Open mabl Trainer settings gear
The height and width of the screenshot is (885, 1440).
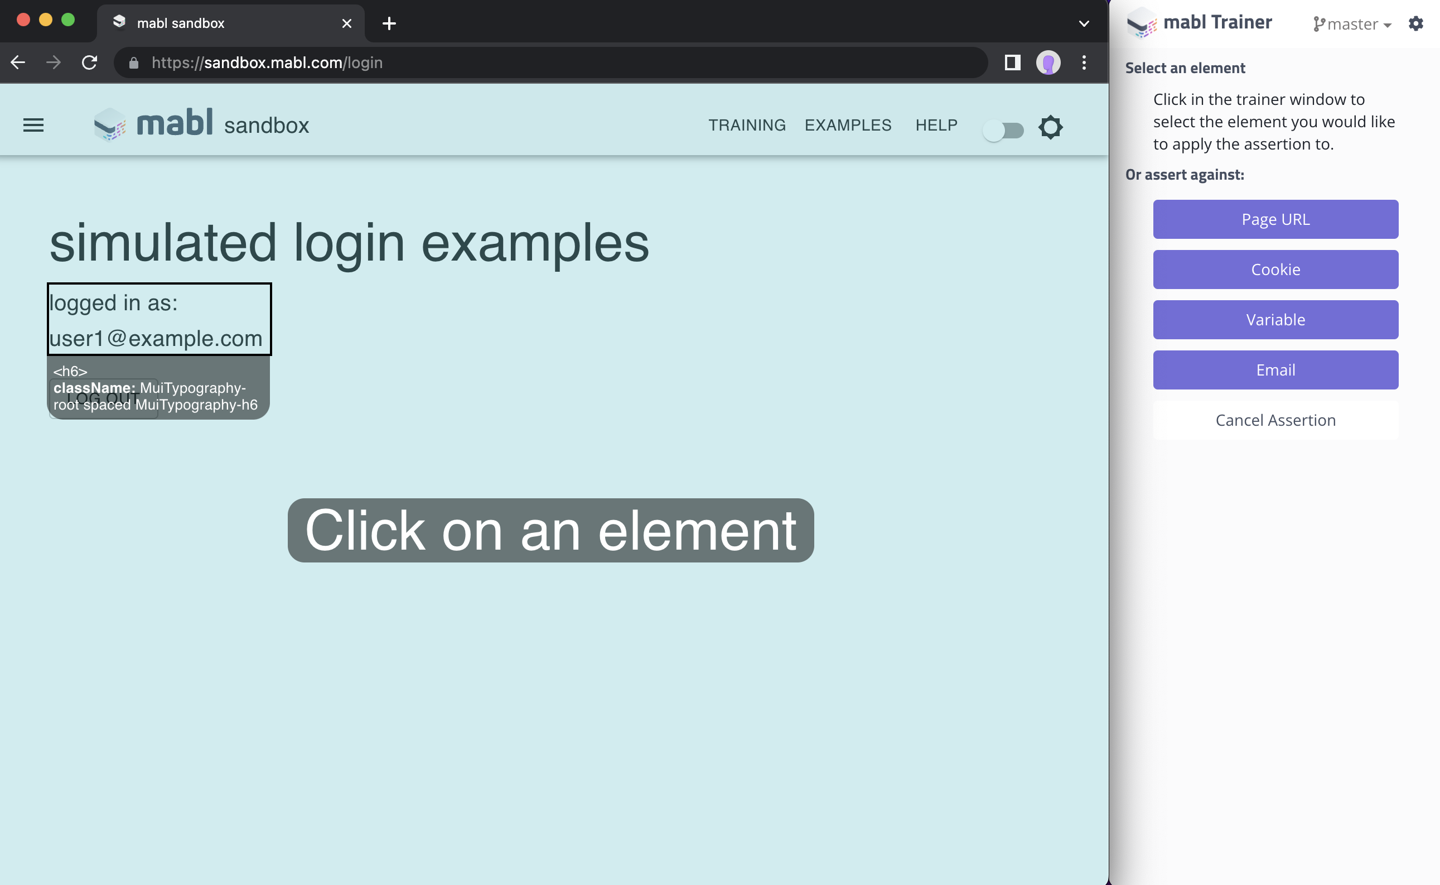1415,24
